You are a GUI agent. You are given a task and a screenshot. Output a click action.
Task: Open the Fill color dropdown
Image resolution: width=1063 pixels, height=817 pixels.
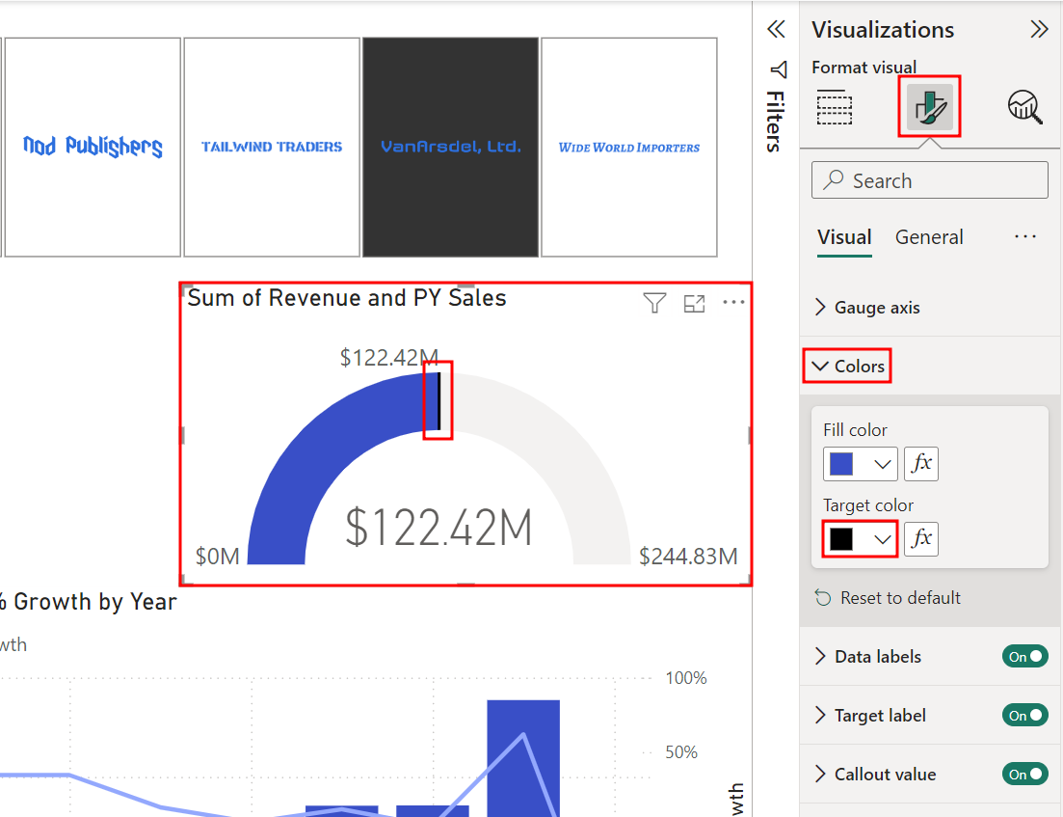(x=861, y=464)
